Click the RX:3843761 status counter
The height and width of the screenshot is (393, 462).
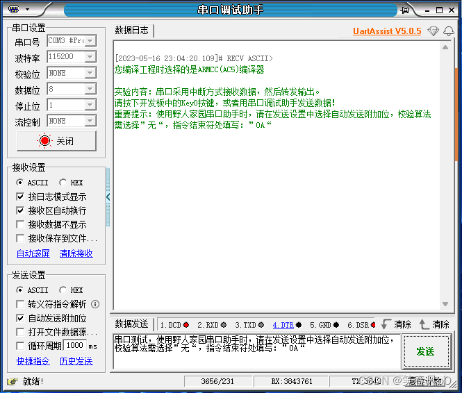click(x=291, y=381)
